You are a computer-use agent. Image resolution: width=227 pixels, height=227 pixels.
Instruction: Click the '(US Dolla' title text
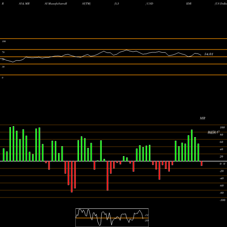(x=221, y=4)
